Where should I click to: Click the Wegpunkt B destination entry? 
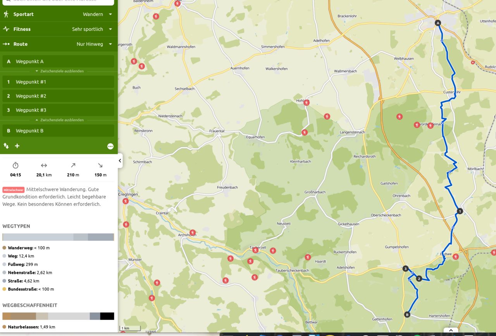(58, 131)
